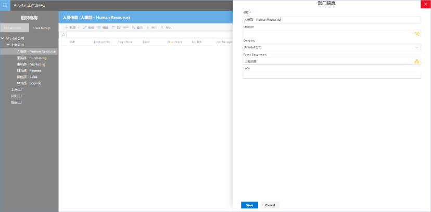The image size is (431, 212).
Task: Select 人事部 - Human Resource in the tree
Action: coord(36,51)
